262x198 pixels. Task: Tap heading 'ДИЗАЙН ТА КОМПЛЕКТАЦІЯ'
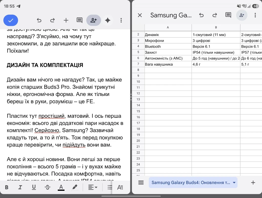45,65
